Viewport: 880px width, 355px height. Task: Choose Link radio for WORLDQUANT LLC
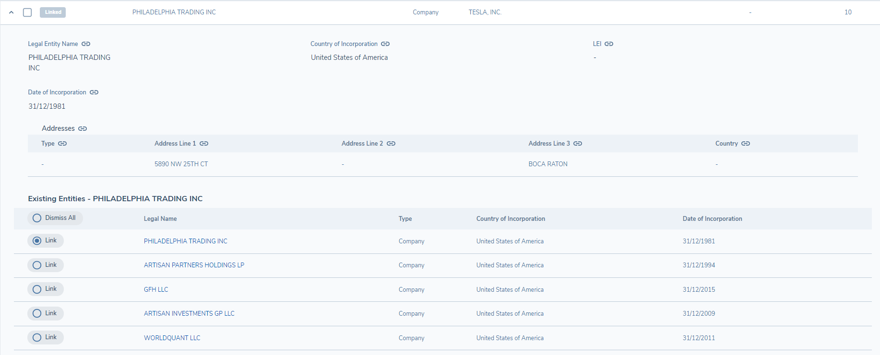(x=37, y=338)
